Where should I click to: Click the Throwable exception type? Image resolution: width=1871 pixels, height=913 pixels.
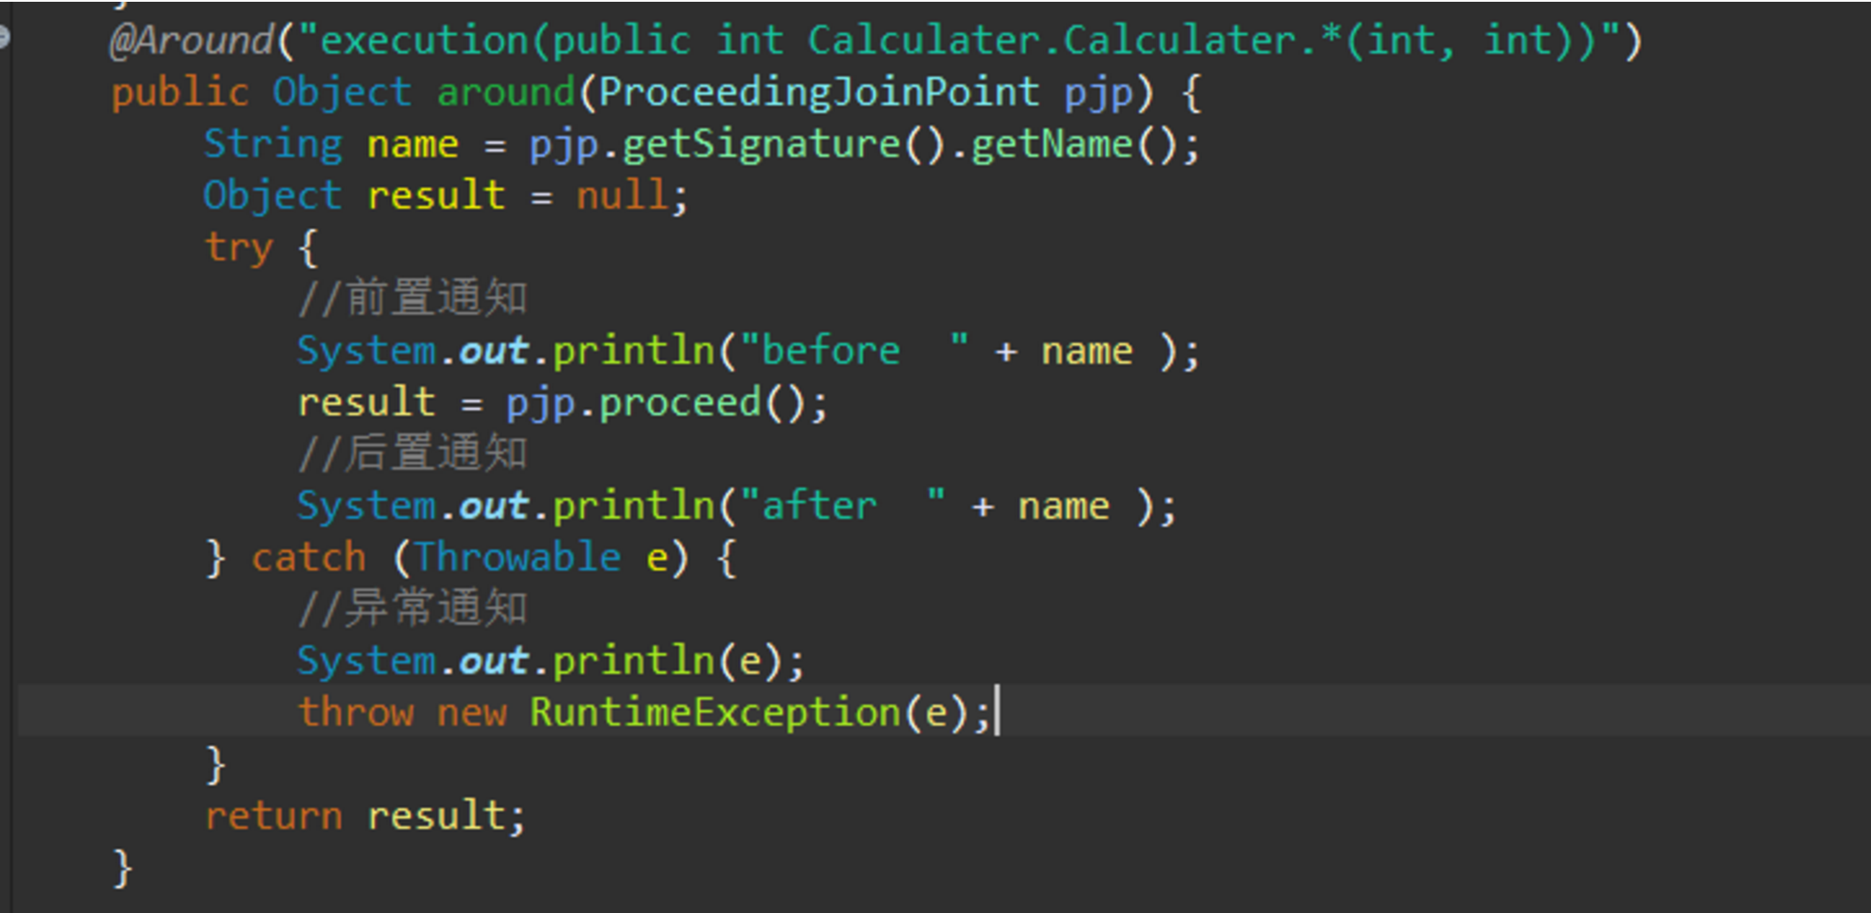(518, 558)
